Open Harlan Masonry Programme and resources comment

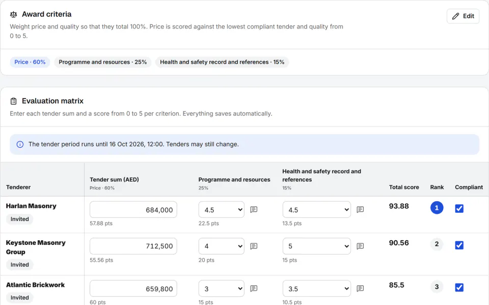point(254,209)
